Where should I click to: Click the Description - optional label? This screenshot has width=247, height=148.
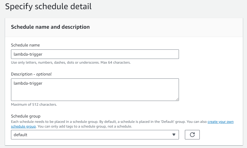tap(31, 74)
